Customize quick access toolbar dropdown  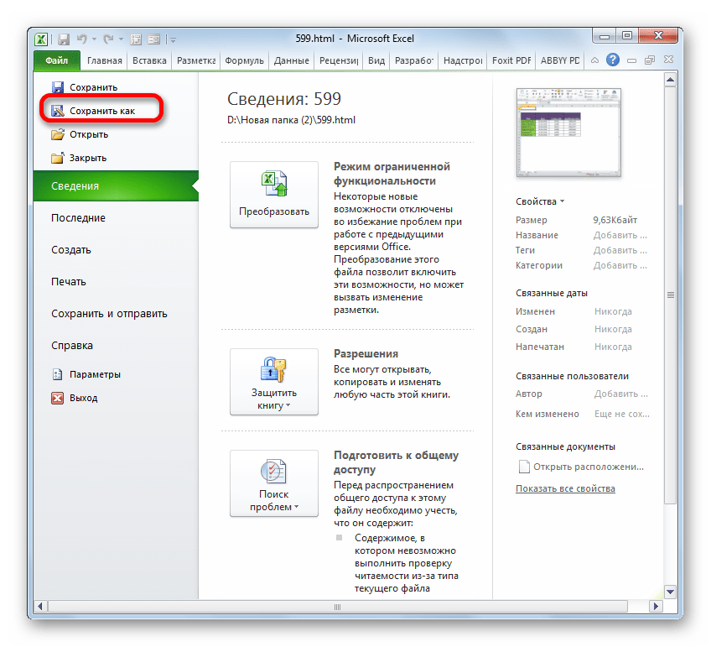174,40
